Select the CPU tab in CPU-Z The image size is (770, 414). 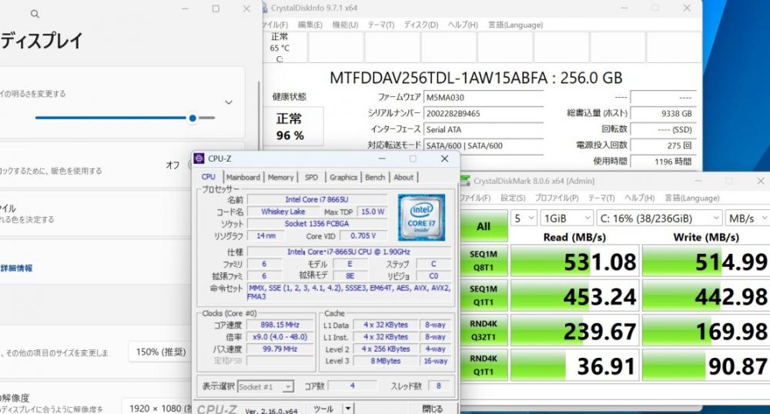point(209,176)
